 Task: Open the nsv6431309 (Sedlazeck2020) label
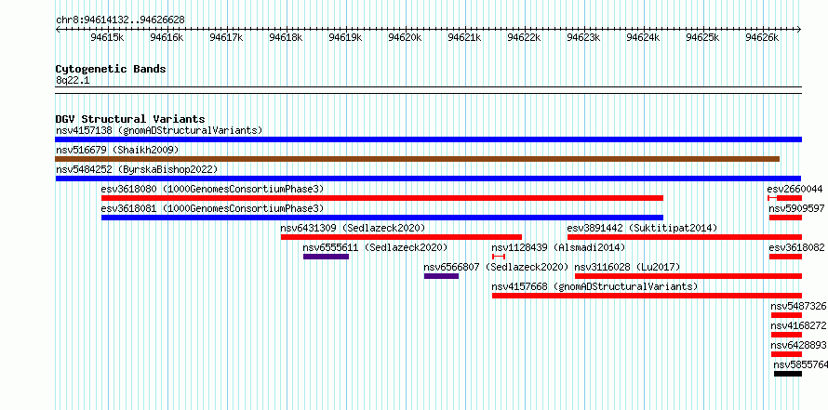click(353, 228)
